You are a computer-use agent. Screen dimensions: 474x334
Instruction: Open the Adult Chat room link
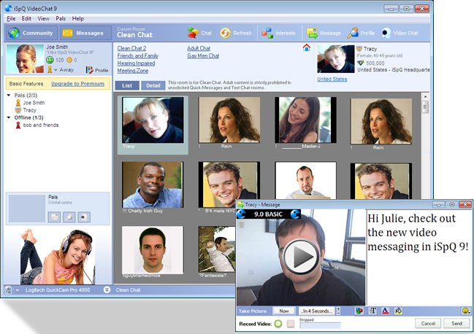[x=199, y=48]
